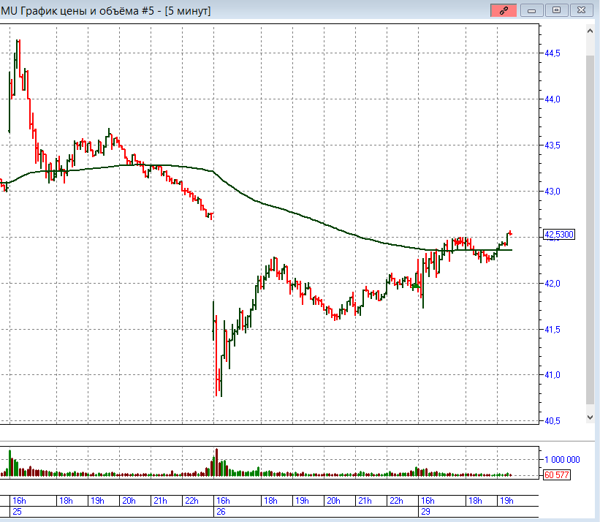Click the 42,0 price axis label
600x522 pixels.
point(552,284)
